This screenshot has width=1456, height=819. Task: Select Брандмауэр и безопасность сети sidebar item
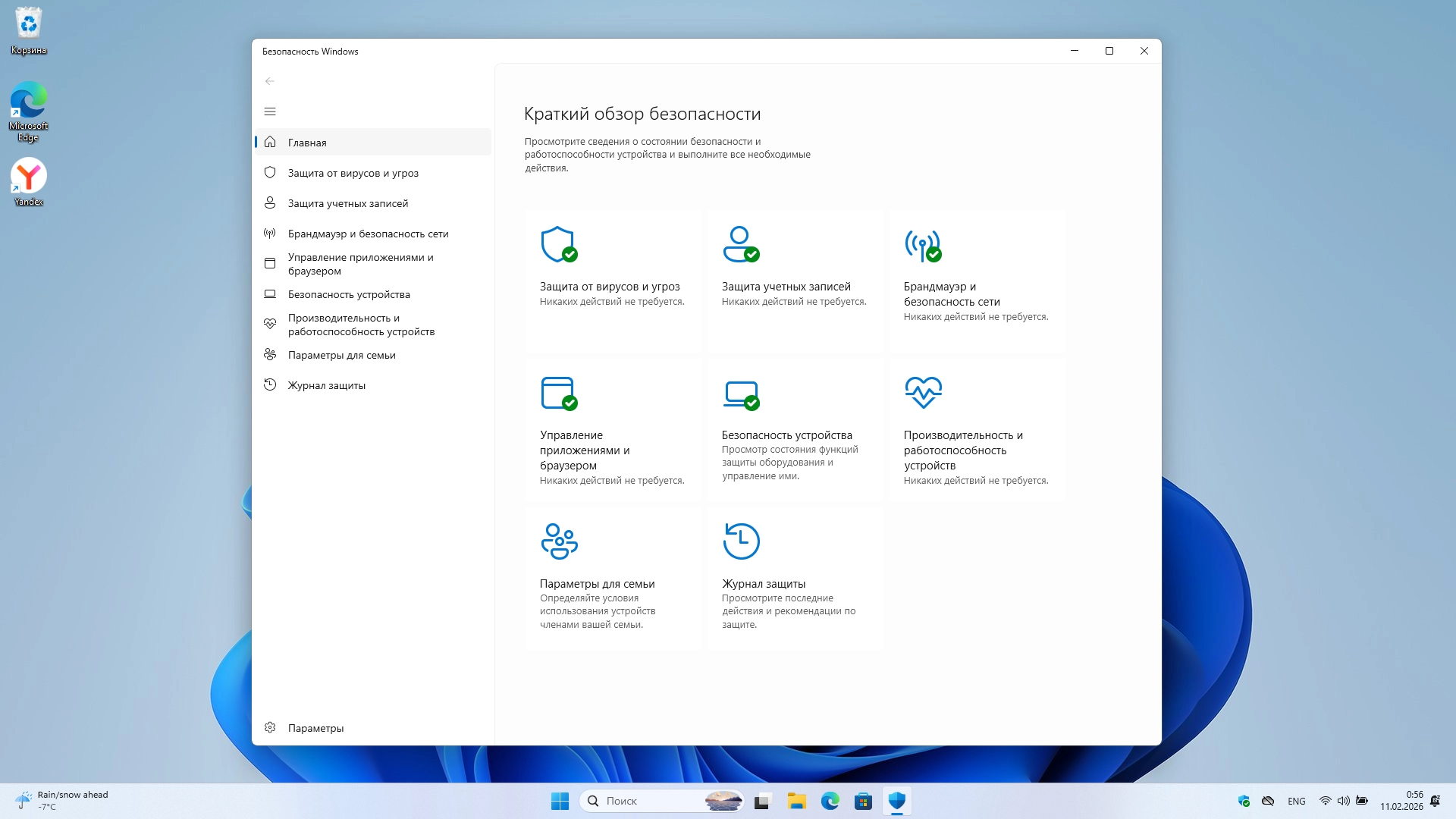pos(368,234)
